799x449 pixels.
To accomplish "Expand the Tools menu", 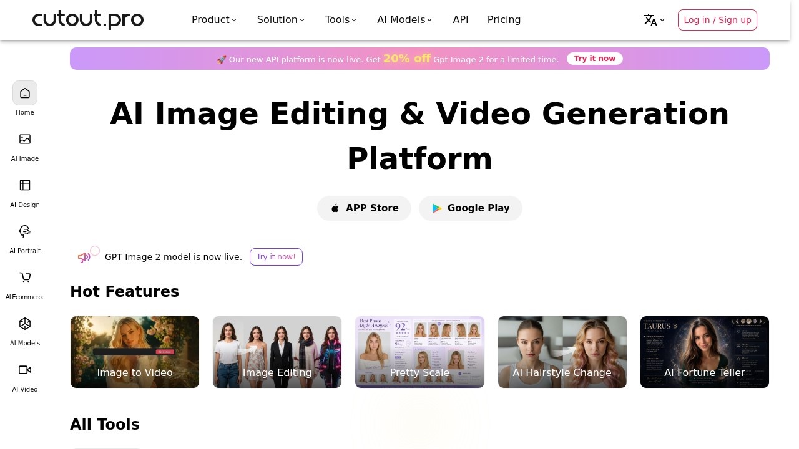I will [341, 20].
